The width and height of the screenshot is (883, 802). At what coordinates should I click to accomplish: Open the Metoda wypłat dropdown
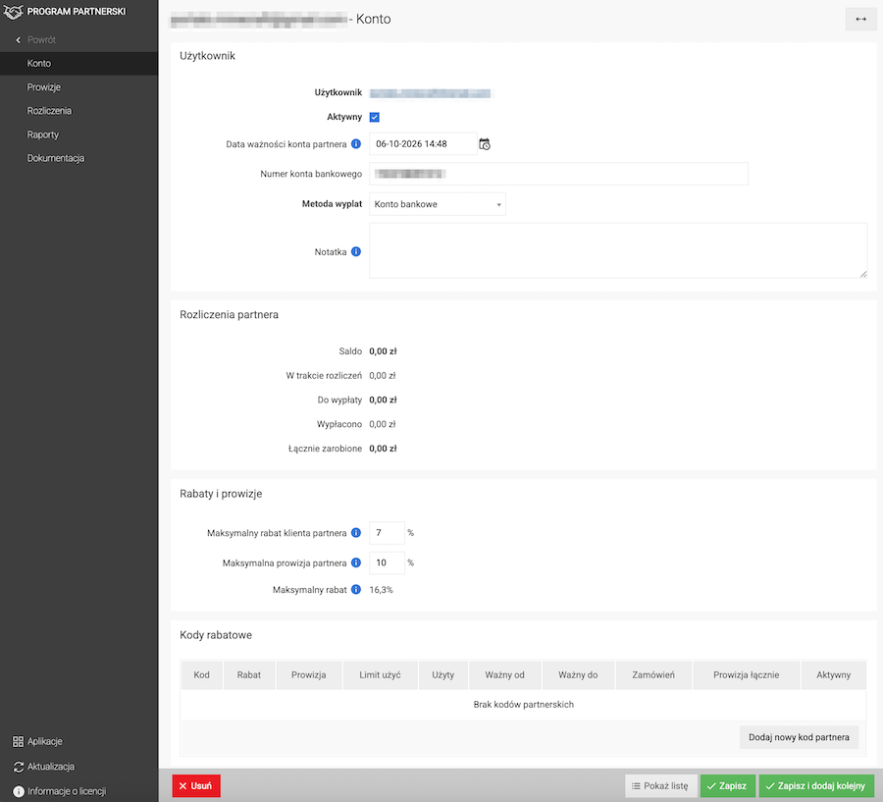coord(438,204)
